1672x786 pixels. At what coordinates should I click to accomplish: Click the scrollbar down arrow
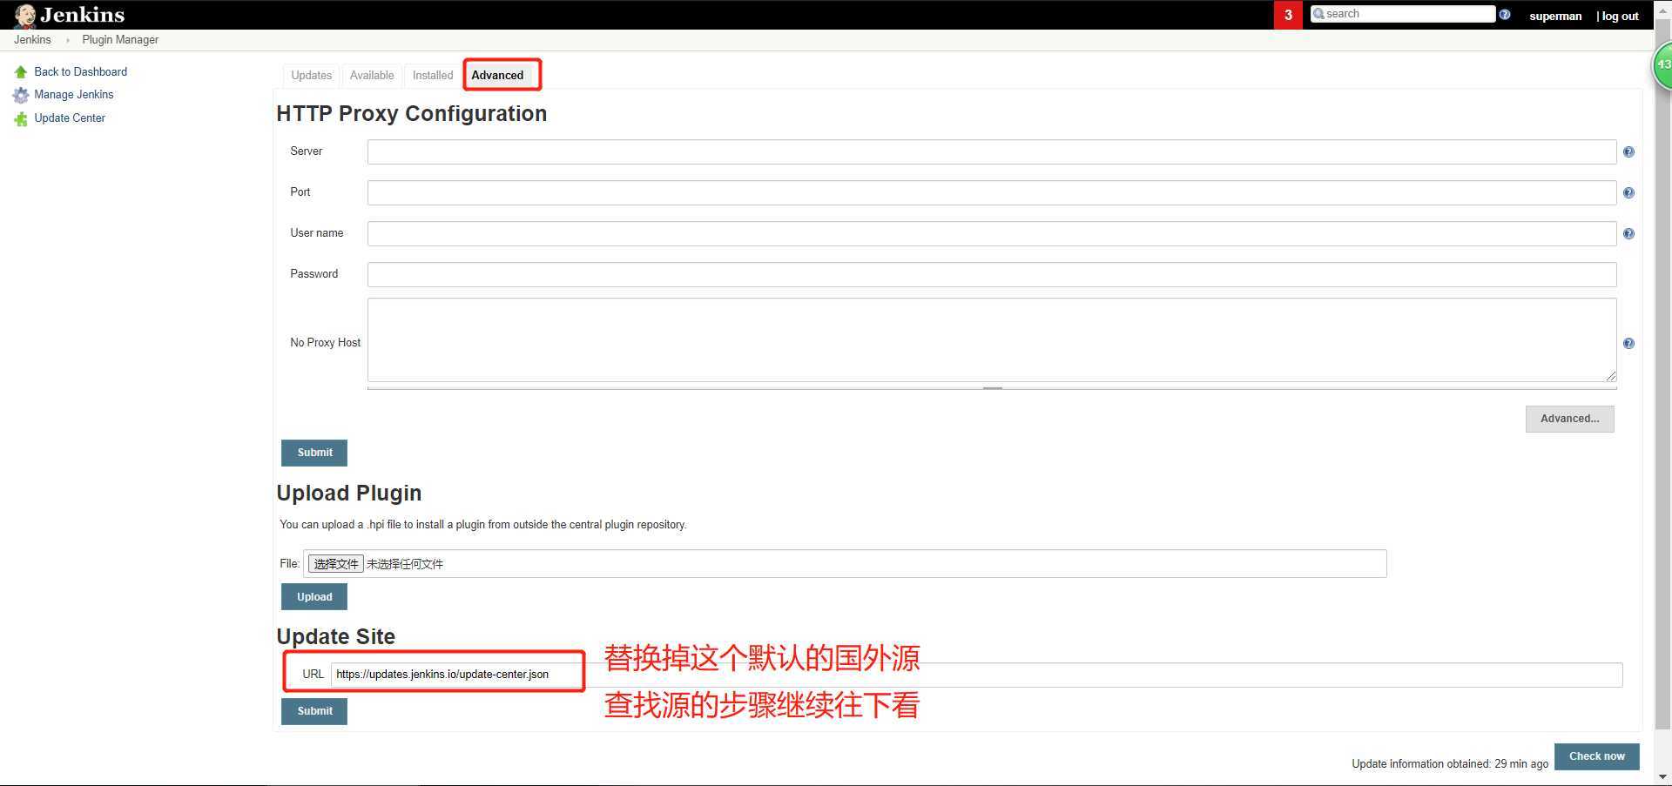coord(1662,776)
